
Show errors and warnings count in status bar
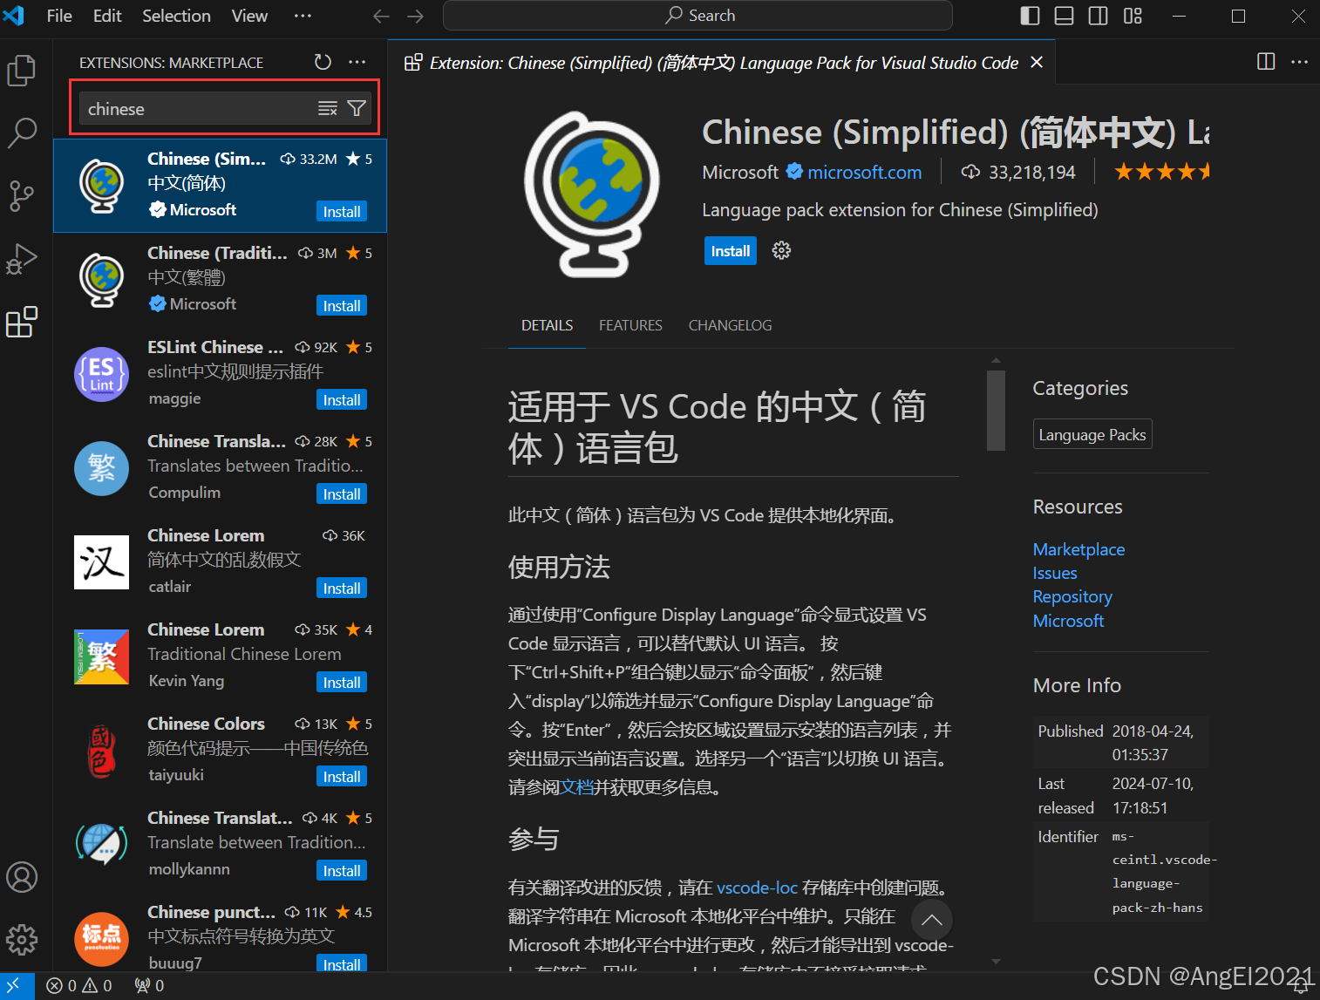[x=79, y=985]
